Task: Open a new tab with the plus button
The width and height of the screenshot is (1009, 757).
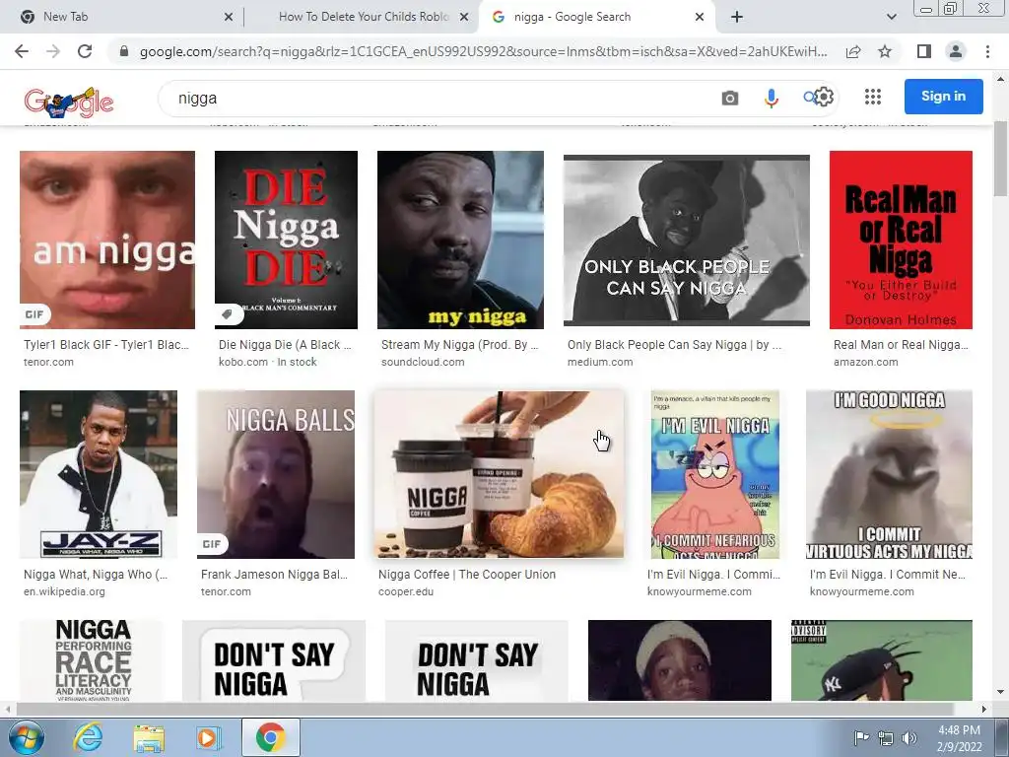Action: [737, 17]
